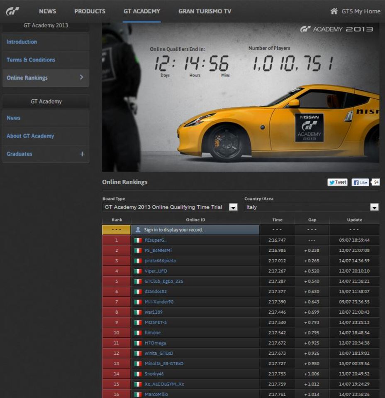Click the Italian flag next to REsuperG_
This screenshot has height=398, width=385.
[x=138, y=241]
